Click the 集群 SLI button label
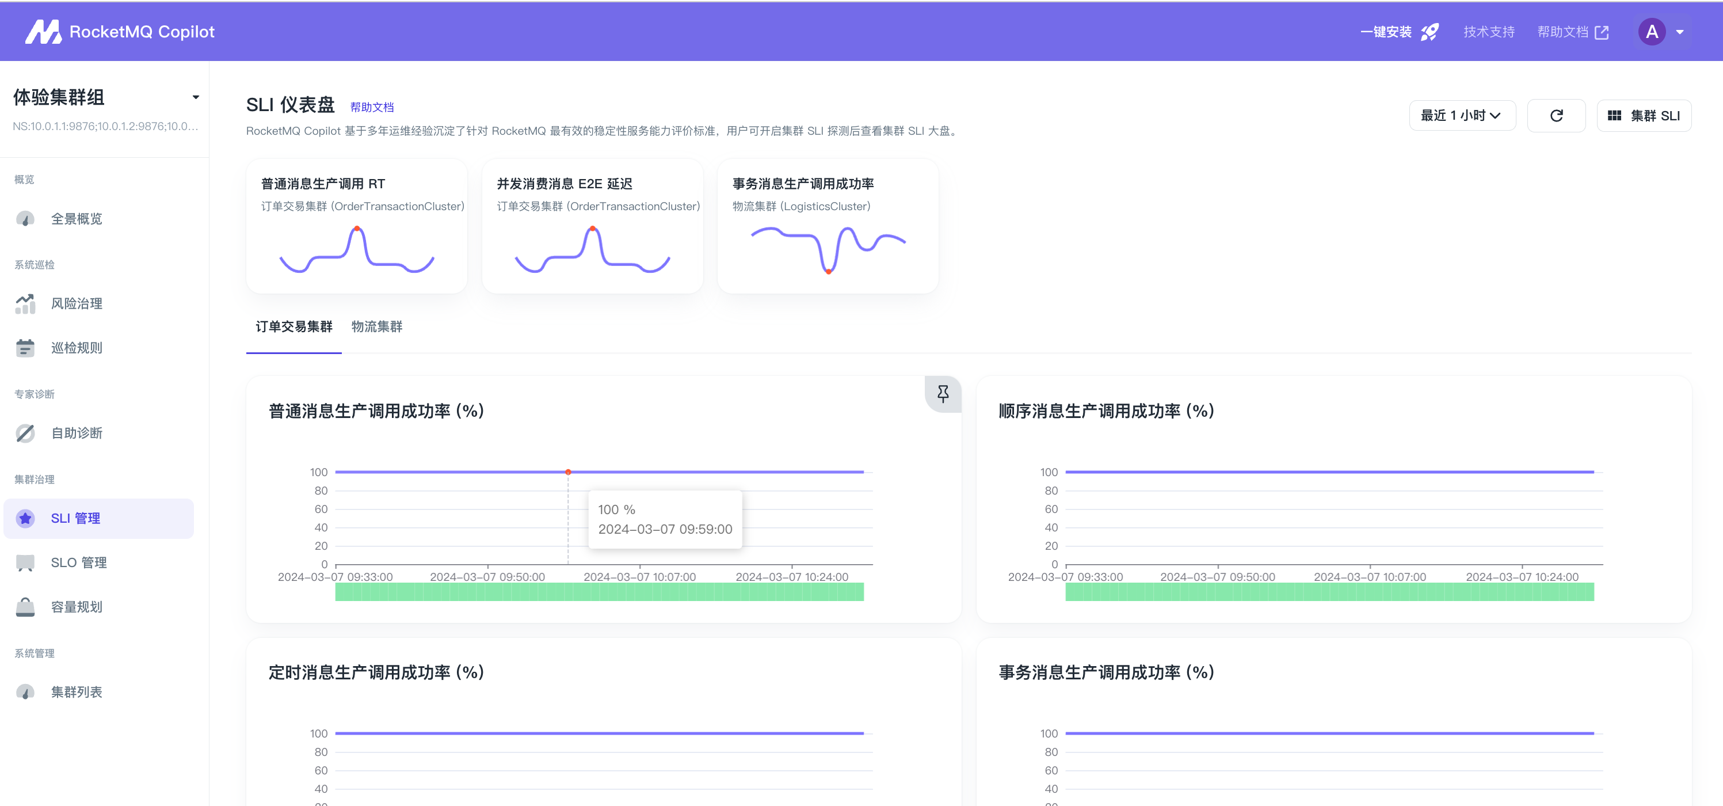1723x806 pixels. tap(1655, 116)
